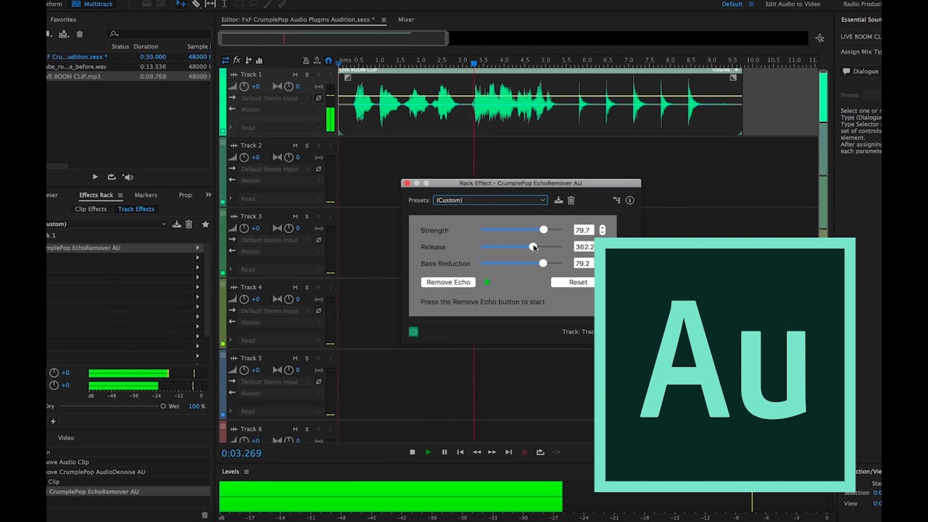928x522 pixels.
Task: Save effects rack preset icon in Effects Rack
Action: click(x=177, y=224)
